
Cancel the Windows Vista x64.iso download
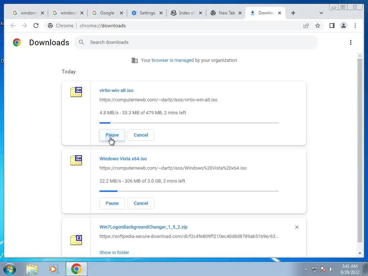141,203
